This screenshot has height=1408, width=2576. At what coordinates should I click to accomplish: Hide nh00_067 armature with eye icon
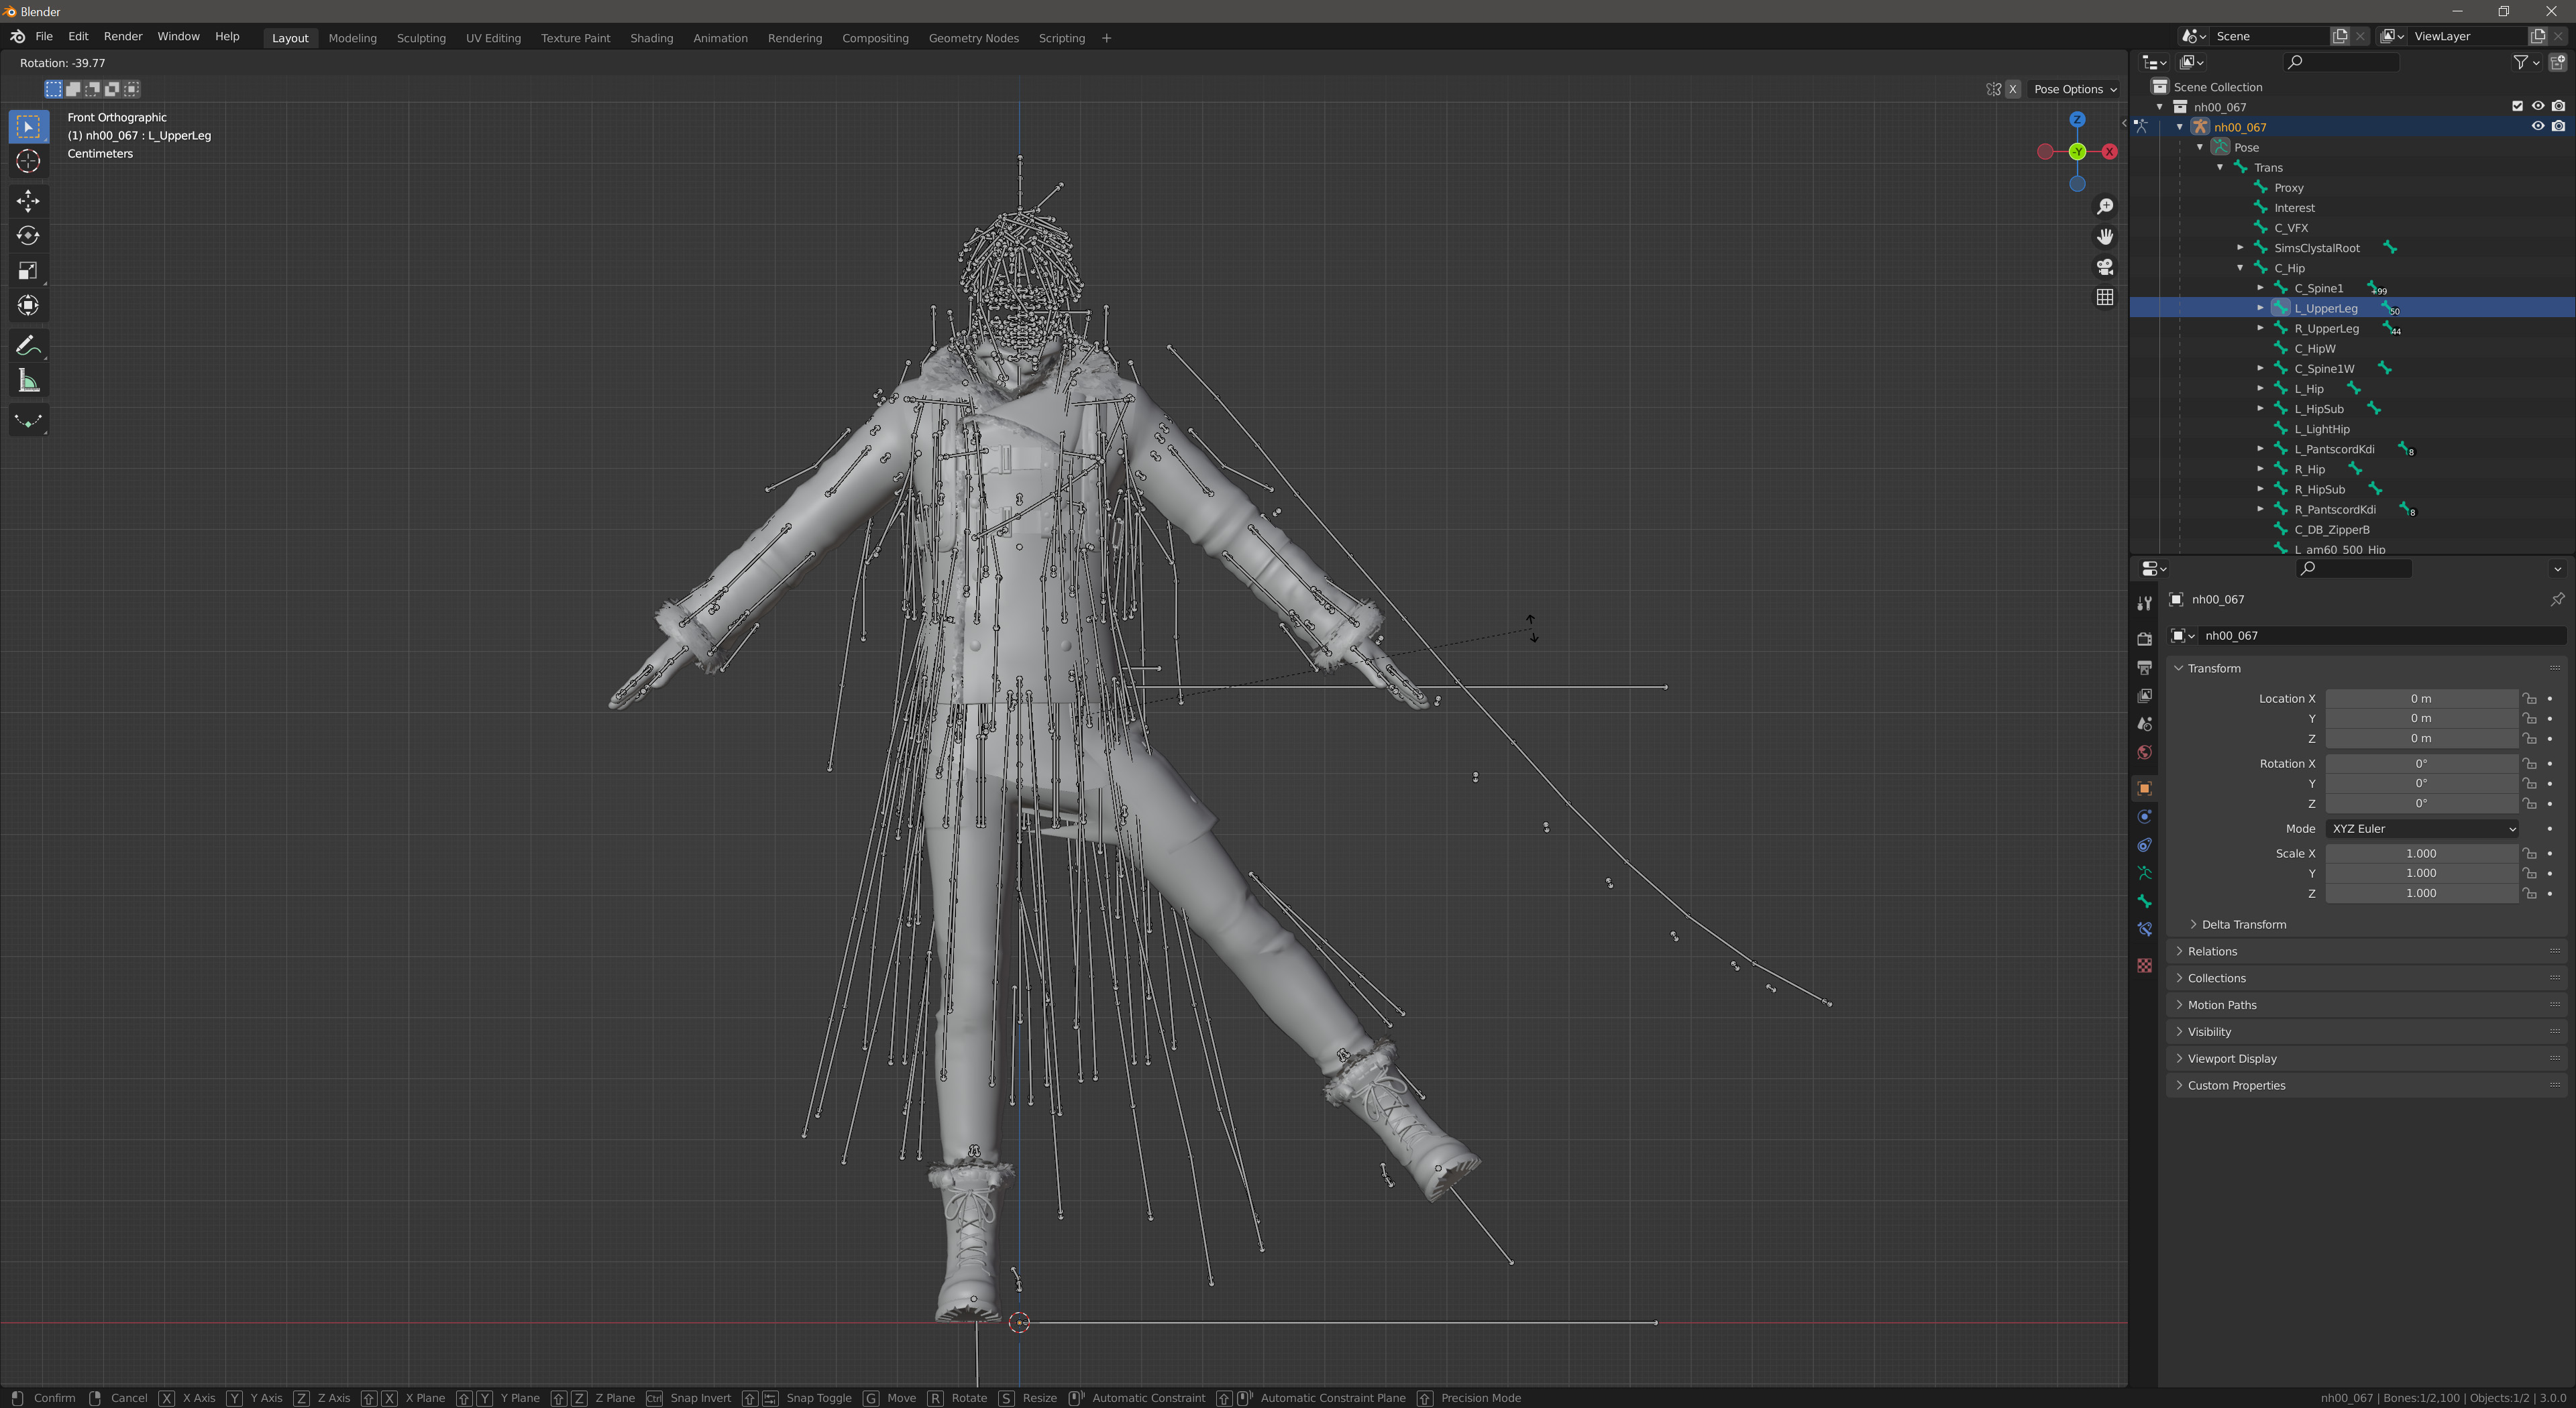pyautogui.click(x=2537, y=127)
